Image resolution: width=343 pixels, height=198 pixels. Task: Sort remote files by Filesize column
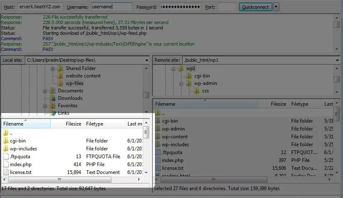(x=273, y=104)
